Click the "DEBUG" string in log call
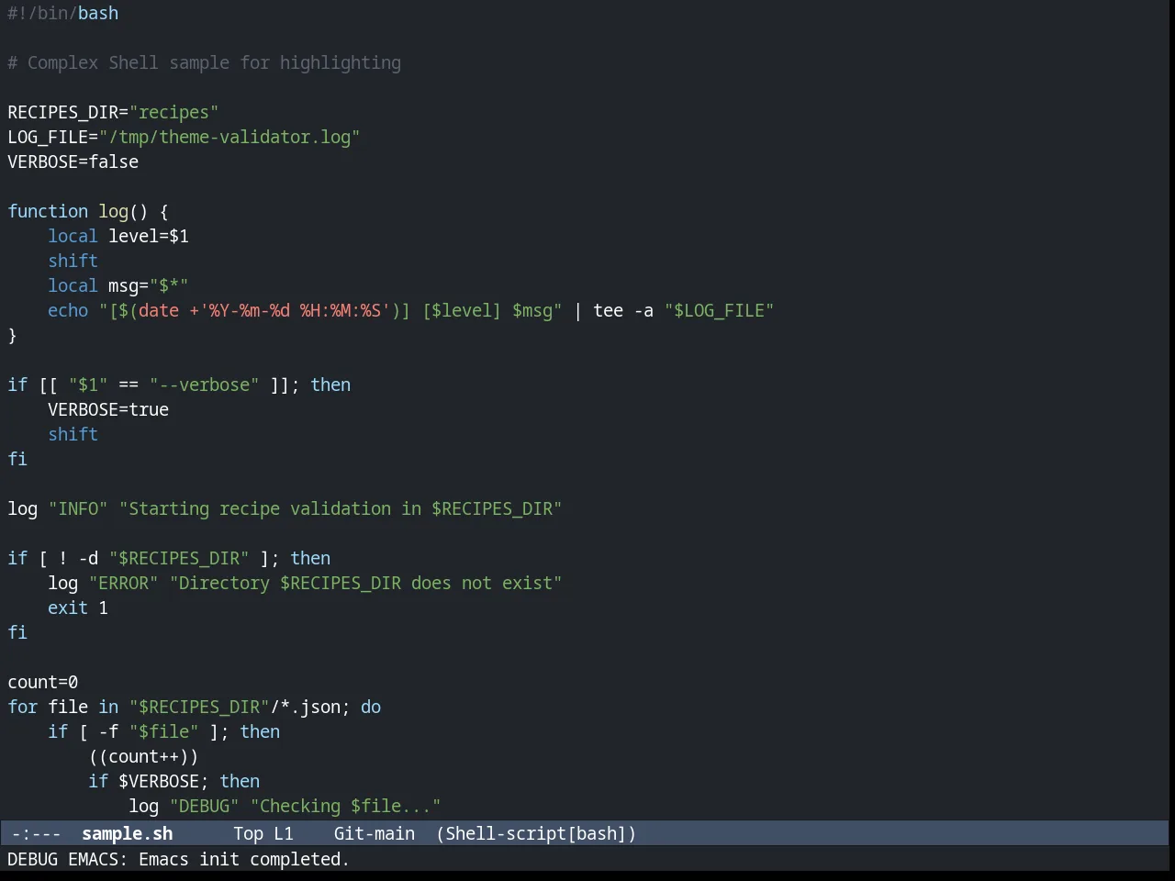1175x881 pixels. [204, 806]
